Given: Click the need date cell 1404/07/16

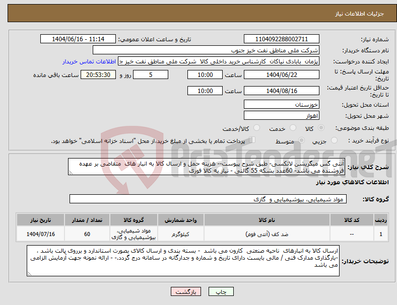Looking at the screenshot, I should tap(40, 234).
